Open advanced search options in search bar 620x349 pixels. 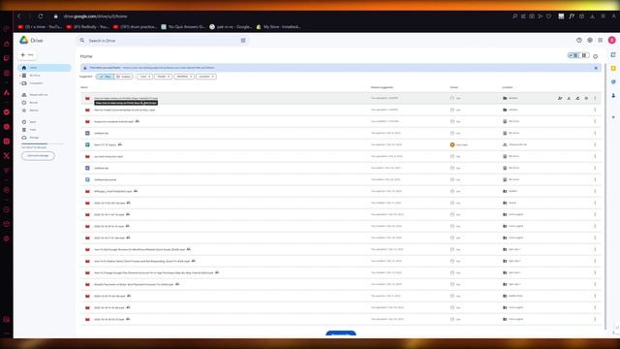(x=243, y=41)
